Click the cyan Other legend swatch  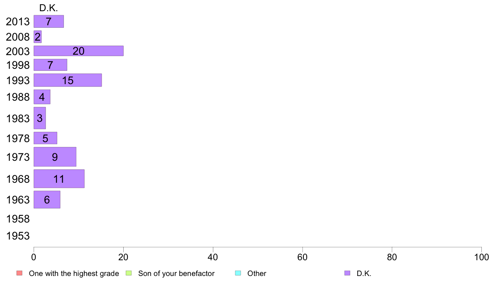pyautogui.click(x=238, y=273)
